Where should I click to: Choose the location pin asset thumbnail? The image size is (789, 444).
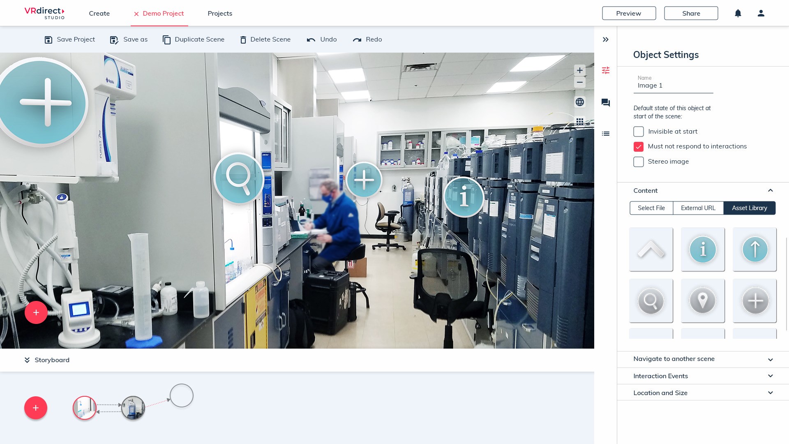pos(703,301)
